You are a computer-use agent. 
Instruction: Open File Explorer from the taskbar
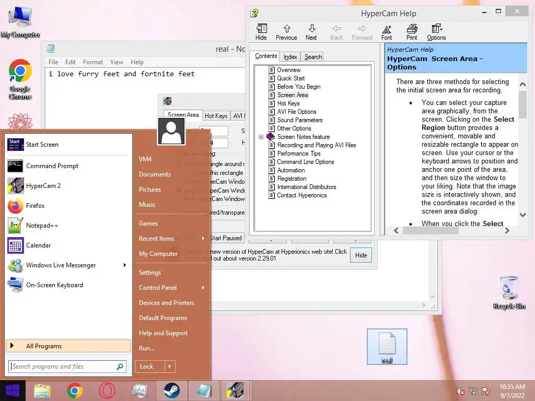coord(42,391)
